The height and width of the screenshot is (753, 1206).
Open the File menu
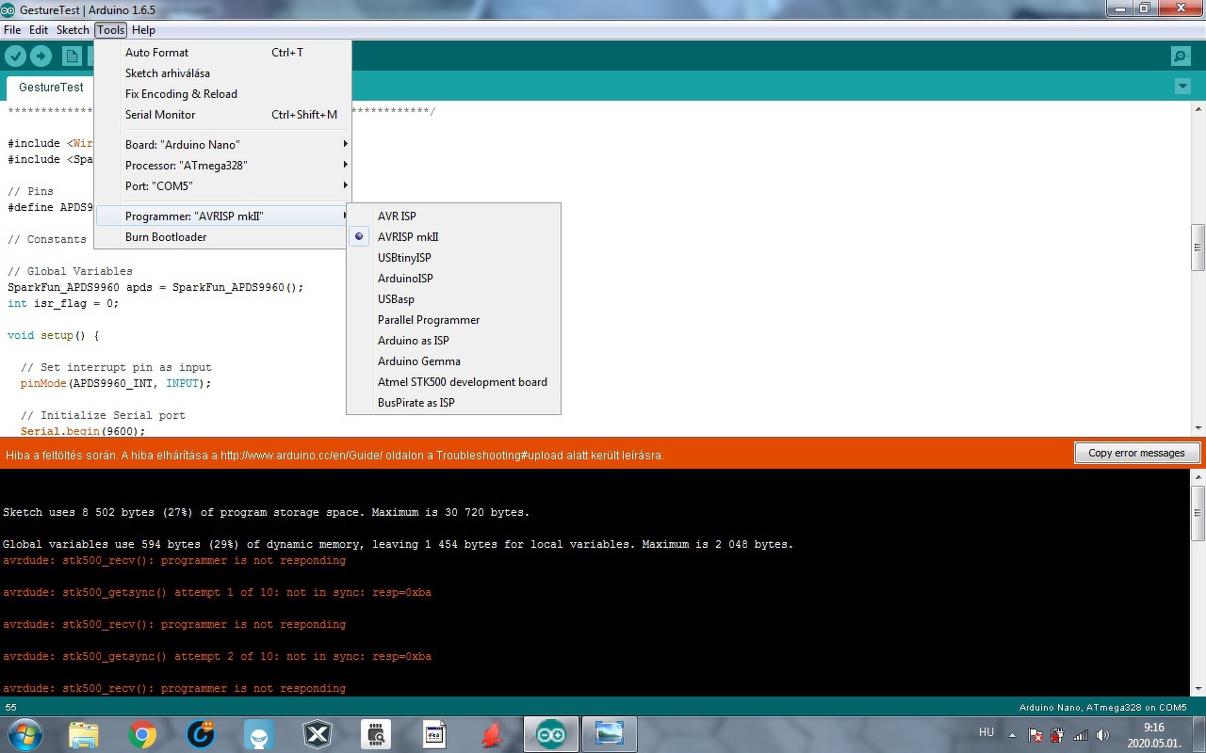tap(12, 30)
